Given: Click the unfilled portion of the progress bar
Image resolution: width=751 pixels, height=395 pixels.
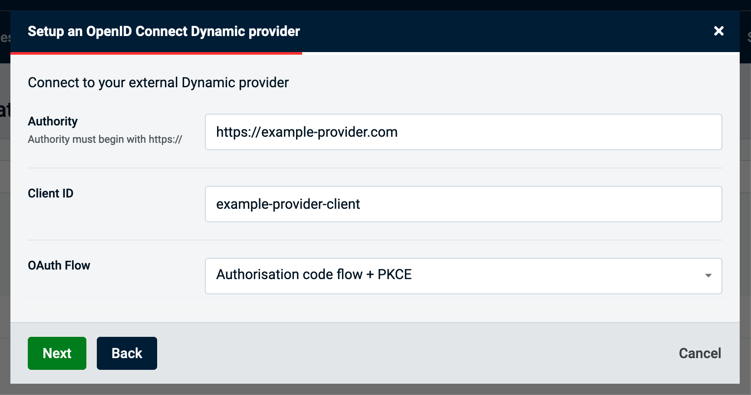Looking at the screenshot, I should (521, 53).
